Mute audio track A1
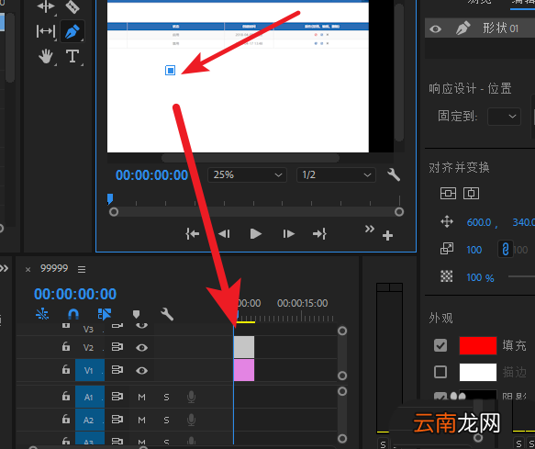 click(x=141, y=397)
